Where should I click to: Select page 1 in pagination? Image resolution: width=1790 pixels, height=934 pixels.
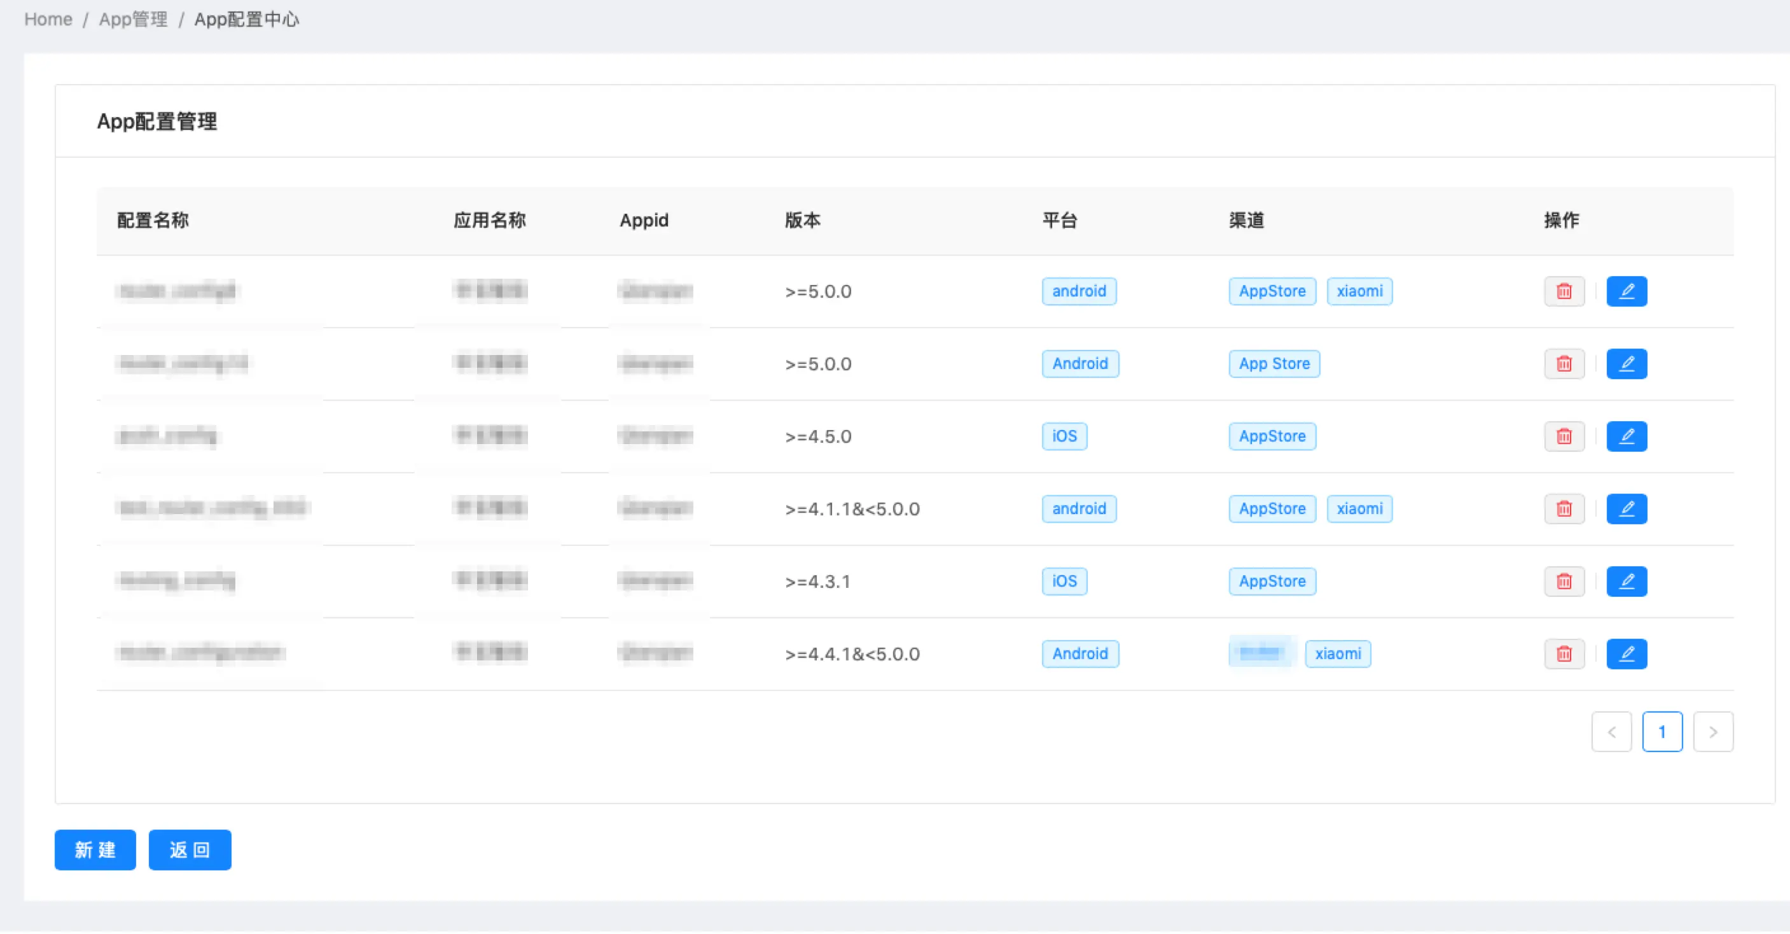tap(1662, 732)
